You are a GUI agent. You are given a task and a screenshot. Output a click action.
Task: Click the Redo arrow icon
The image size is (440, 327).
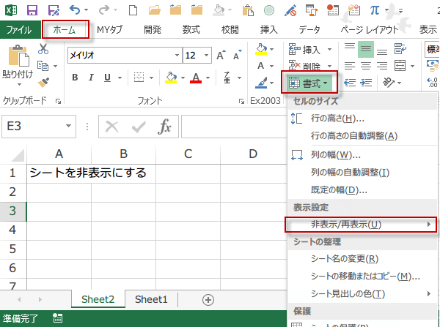point(104,10)
